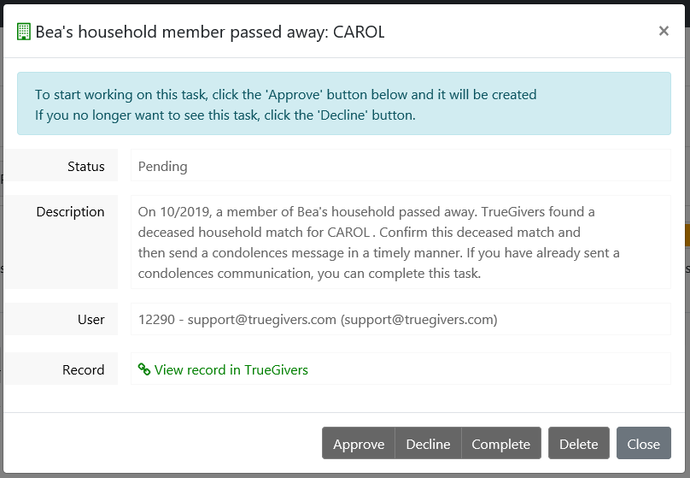The height and width of the screenshot is (478, 690).
Task: Click the banner line about the 'Approve' button
Action: 285,94
